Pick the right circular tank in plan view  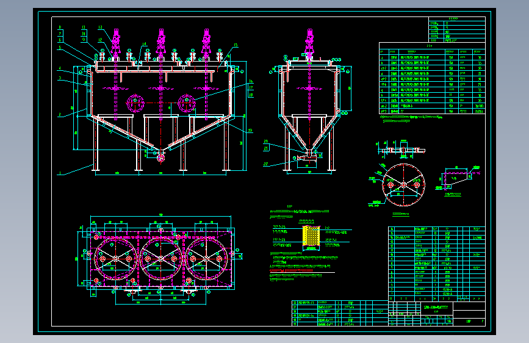pyautogui.click(x=206, y=259)
